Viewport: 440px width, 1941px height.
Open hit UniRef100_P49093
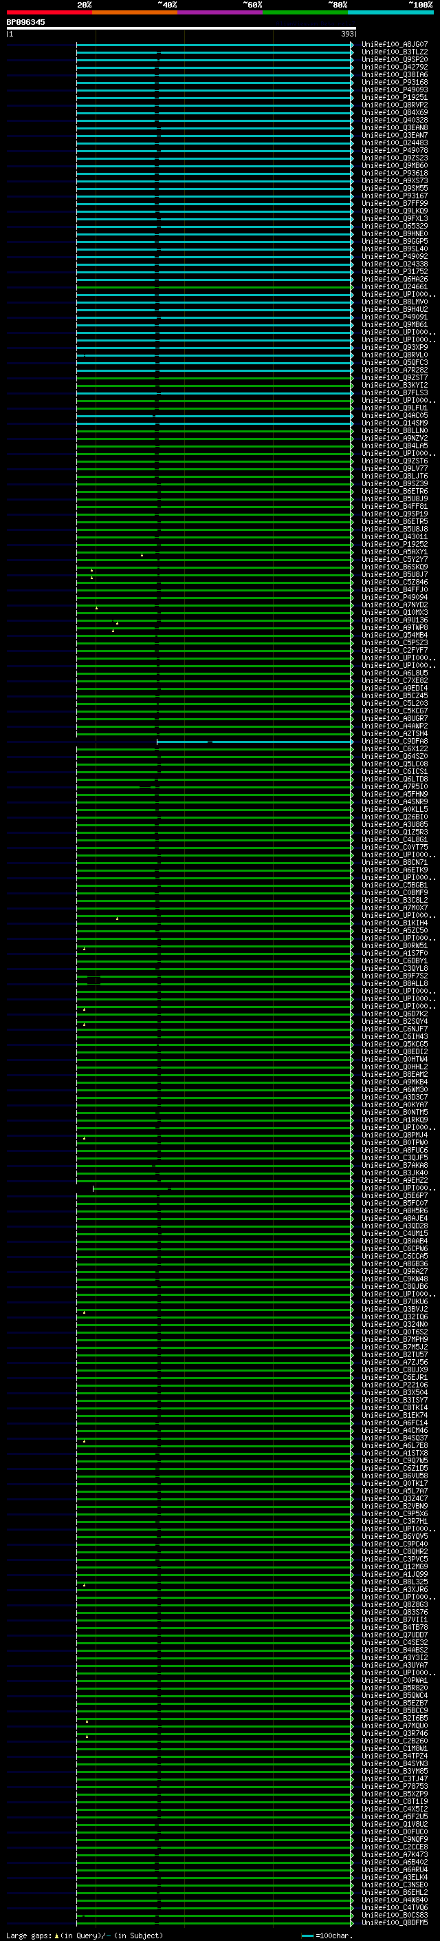click(x=394, y=90)
